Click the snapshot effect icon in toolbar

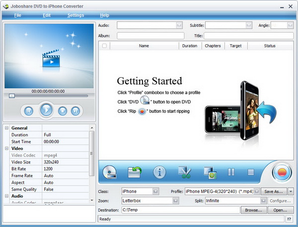click(209, 172)
